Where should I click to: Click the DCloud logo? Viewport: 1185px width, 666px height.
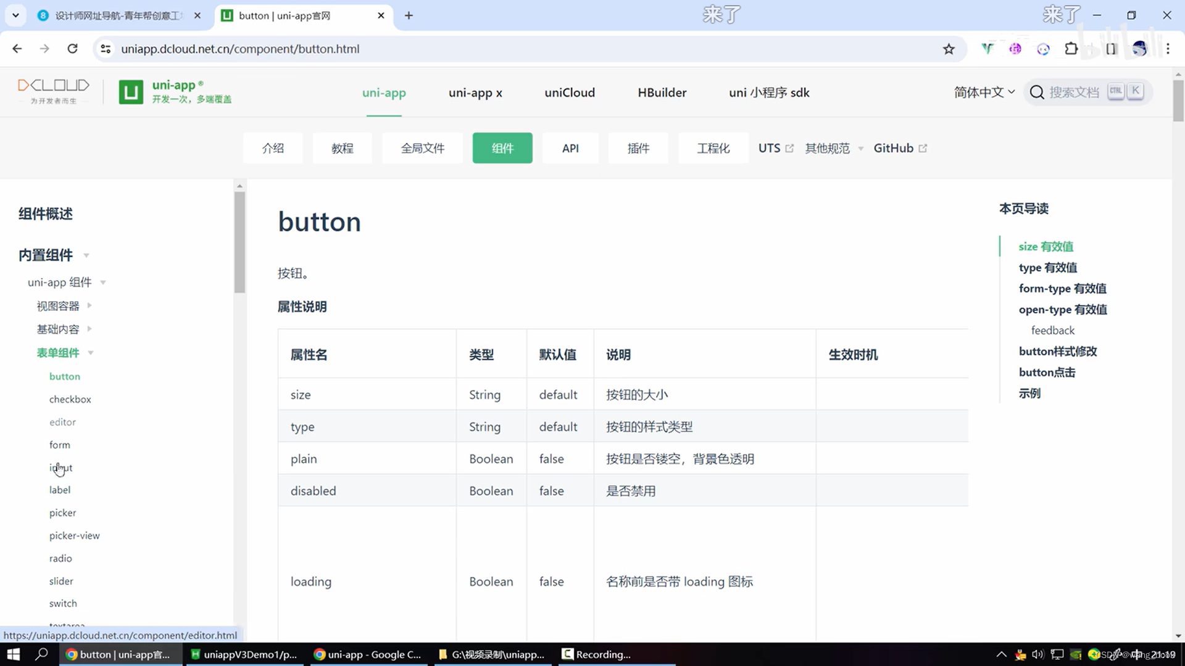pyautogui.click(x=54, y=91)
